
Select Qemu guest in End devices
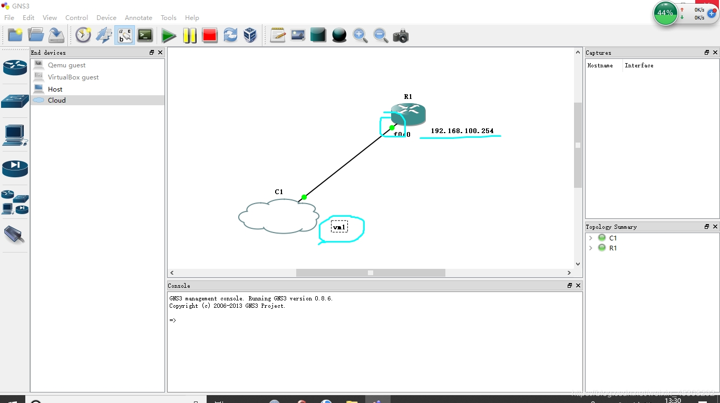click(98, 65)
